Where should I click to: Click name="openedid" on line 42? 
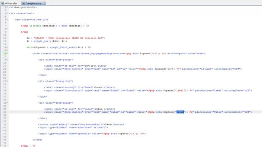pos(79,134)
